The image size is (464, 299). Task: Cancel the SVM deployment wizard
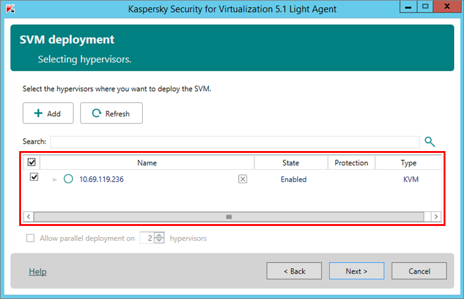pos(419,271)
